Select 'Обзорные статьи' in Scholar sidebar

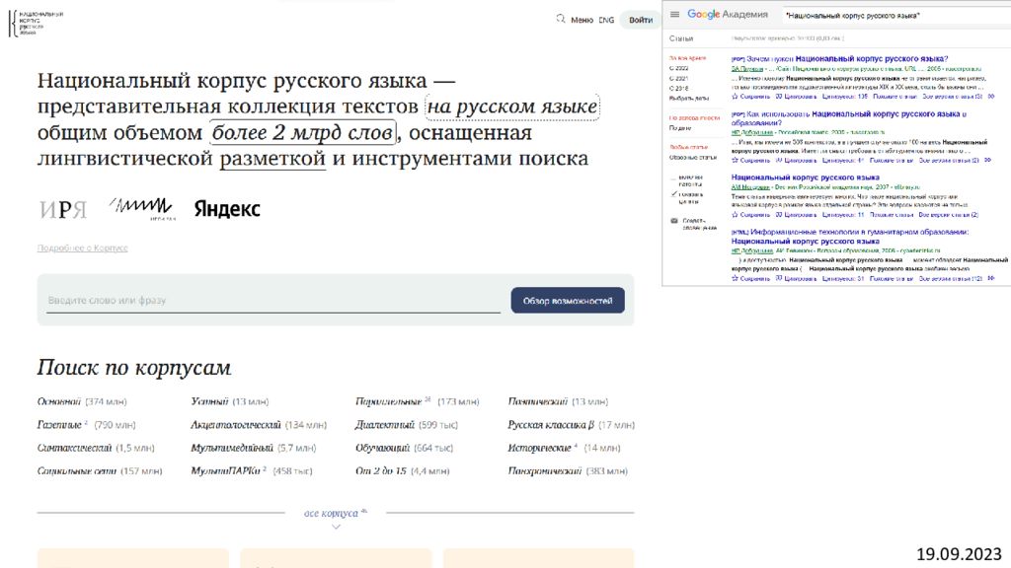coord(693,157)
